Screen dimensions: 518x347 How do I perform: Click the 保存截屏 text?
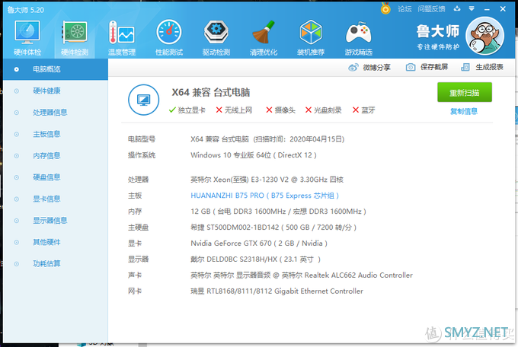(x=434, y=68)
